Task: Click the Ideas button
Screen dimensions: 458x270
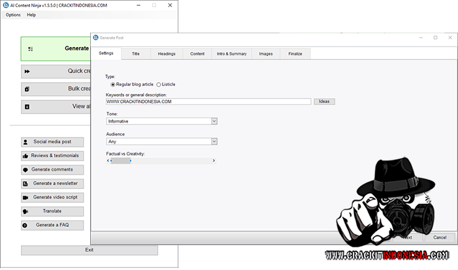Action: coord(324,102)
